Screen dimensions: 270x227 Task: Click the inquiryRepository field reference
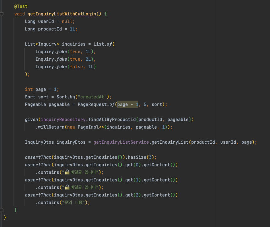(x=63, y=119)
